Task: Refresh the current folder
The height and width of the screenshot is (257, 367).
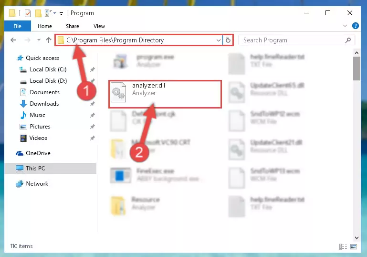Action: tap(228, 40)
